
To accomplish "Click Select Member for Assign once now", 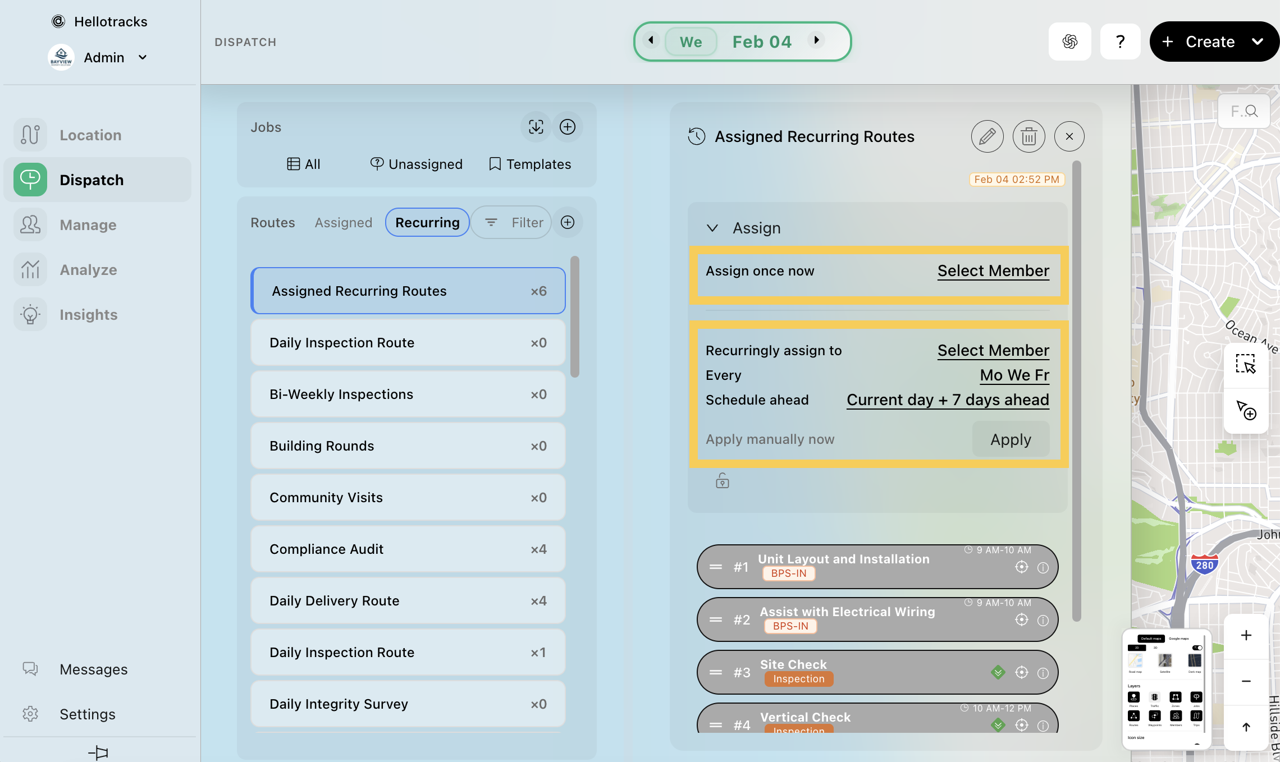I will (993, 270).
